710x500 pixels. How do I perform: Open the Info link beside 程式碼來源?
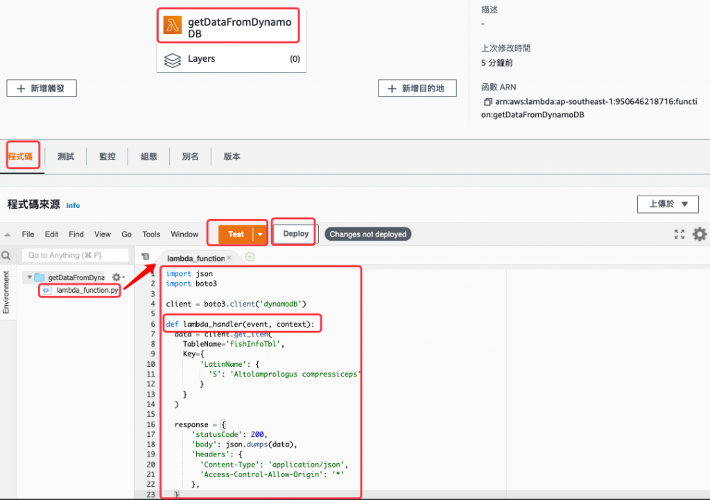click(x=73, y=205)
